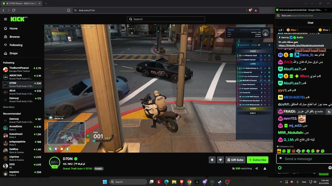Click the MRR_Abdullah username in chat
The image size is (332, 186).
tap(290, 133)
